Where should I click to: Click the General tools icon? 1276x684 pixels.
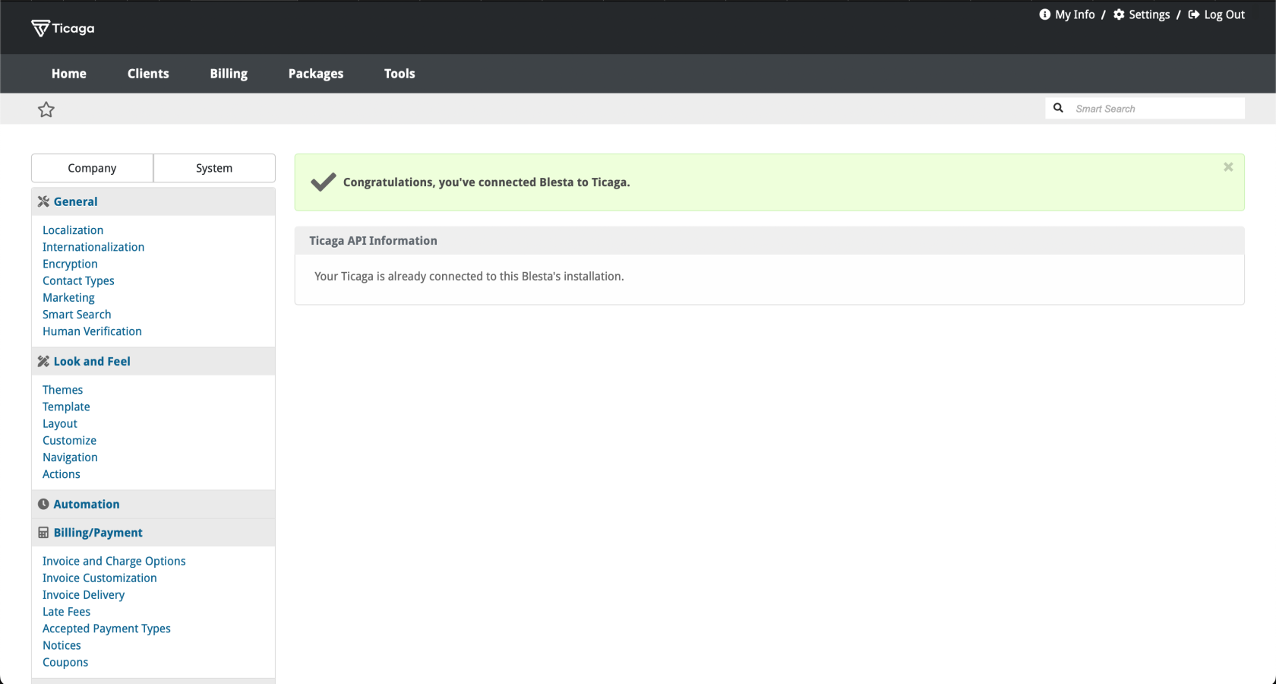43,201
